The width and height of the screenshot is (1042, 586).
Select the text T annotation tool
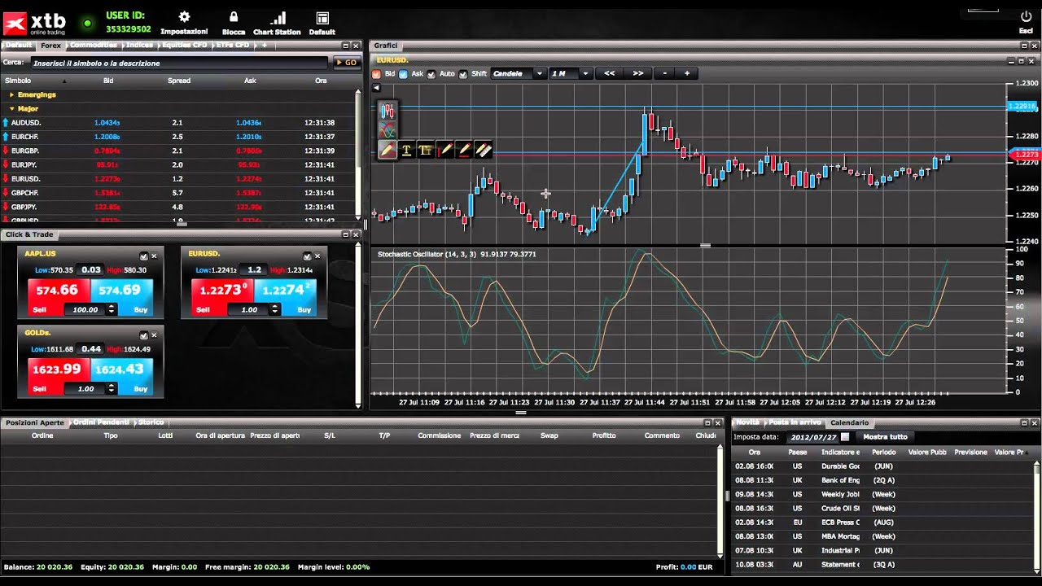coord(406,150)
